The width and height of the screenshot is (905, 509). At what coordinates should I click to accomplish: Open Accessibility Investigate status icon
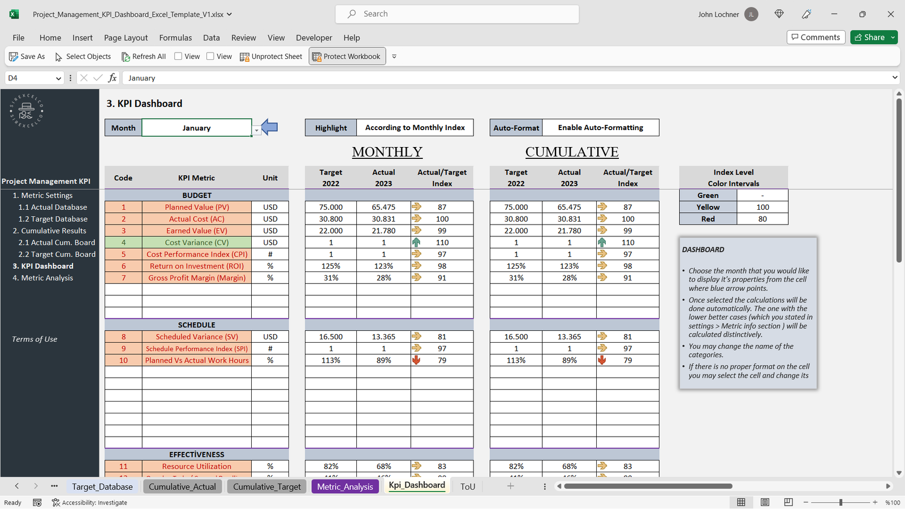(x=56, y=502)
